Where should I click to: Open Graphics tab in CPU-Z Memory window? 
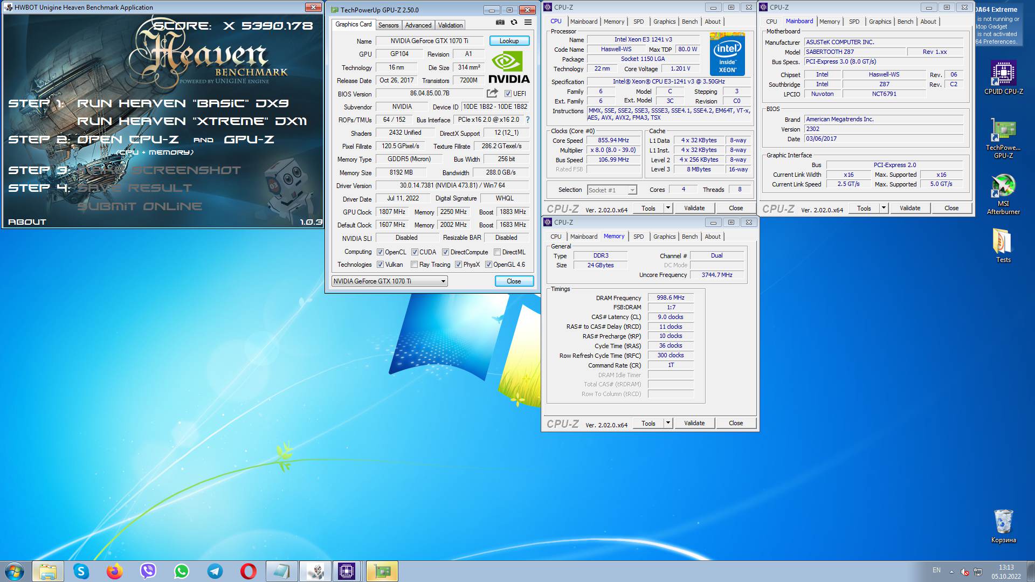coord(664,237)
